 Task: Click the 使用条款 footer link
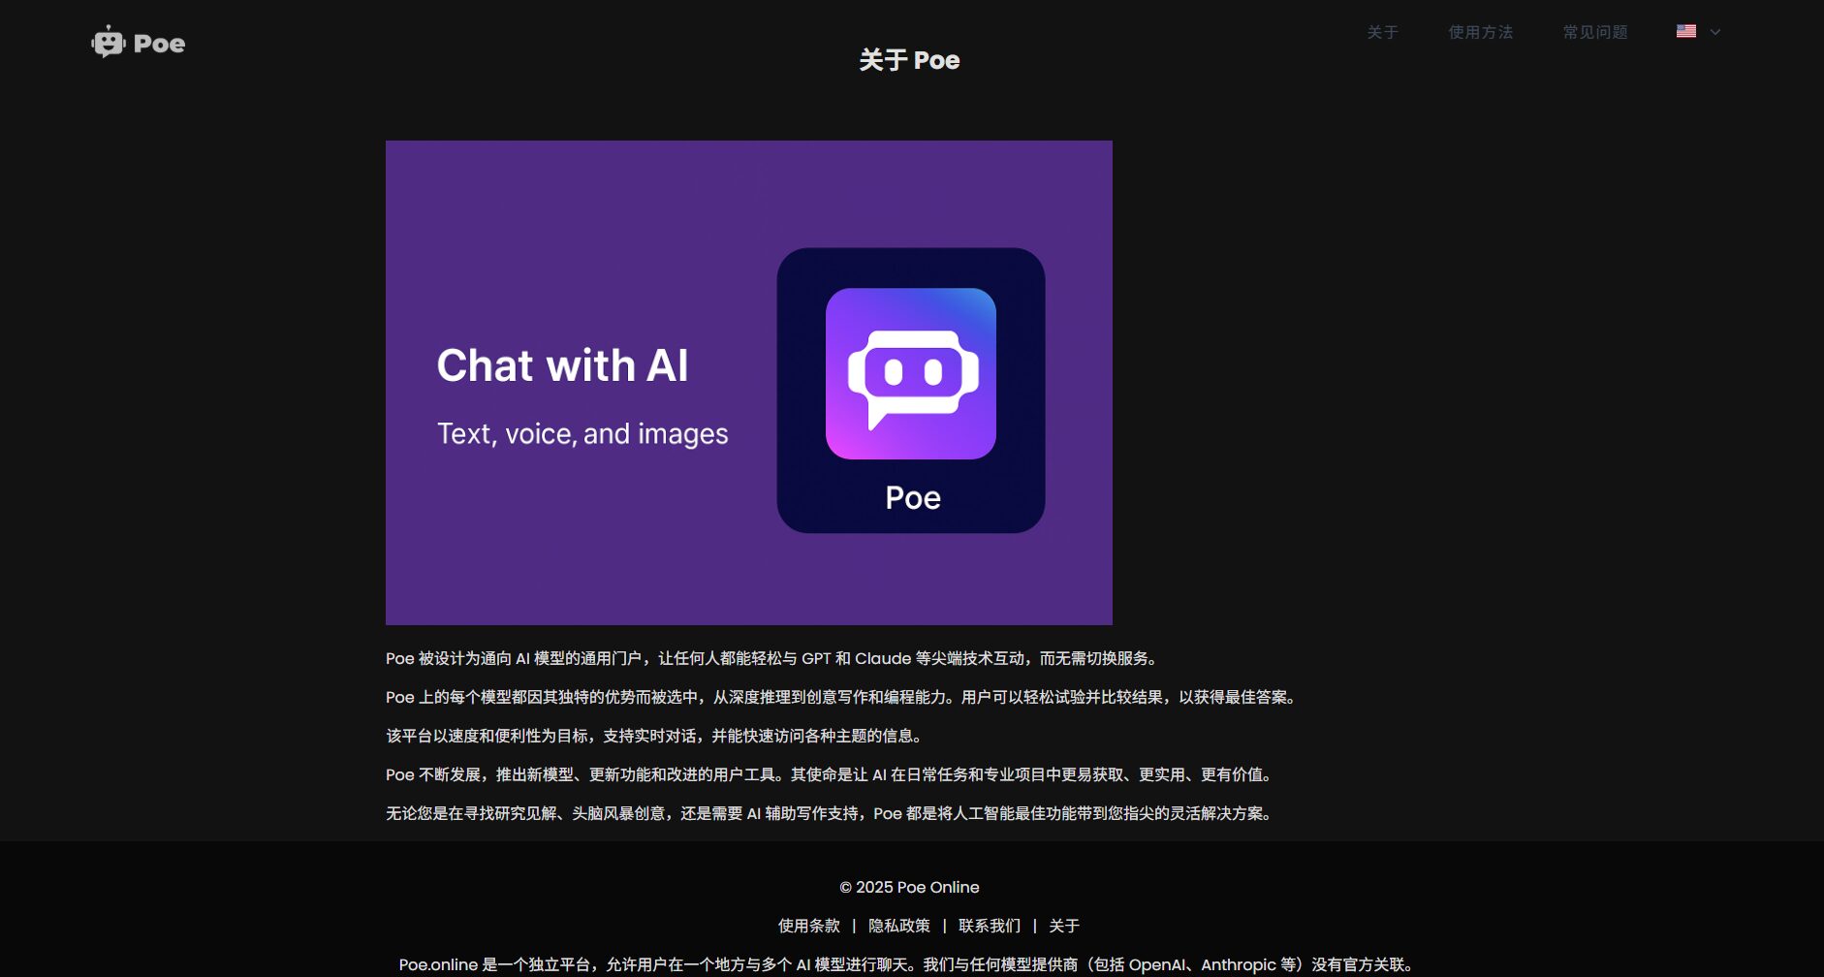[809, 926]
